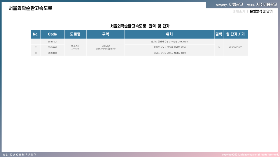Screen dimensions: 280x157
Task: Select the 서울외곽순환고속도로 page title
Action: pos(30,8)
